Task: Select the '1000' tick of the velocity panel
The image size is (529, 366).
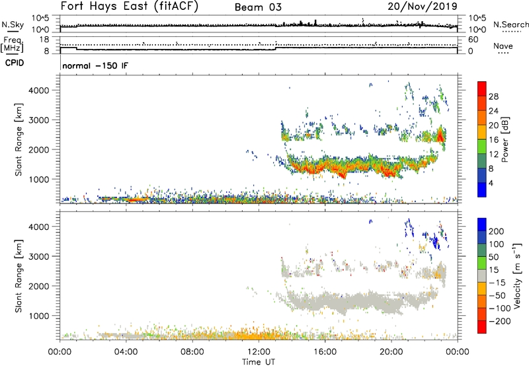Action: point(38,316)
